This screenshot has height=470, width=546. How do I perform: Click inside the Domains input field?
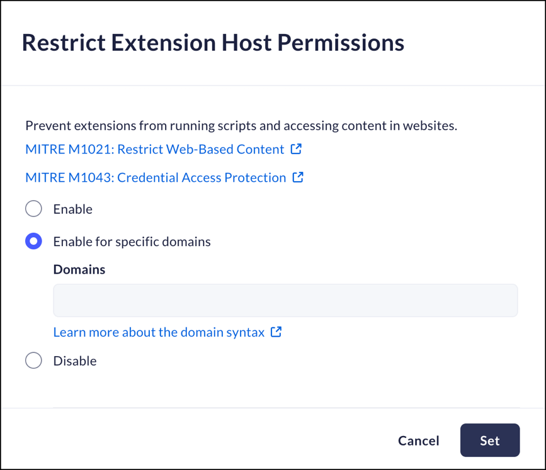pos(285,300)
